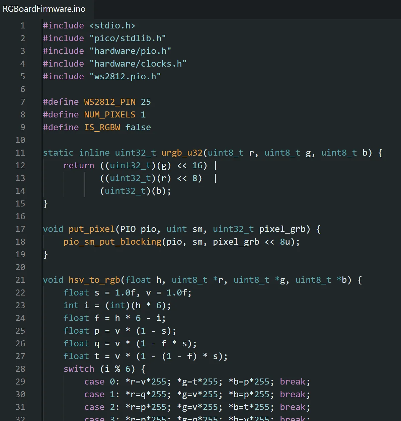This screenshot has height=421, width=401.
Task: Click line number 21 in the gutter
Action: [20, 280]
